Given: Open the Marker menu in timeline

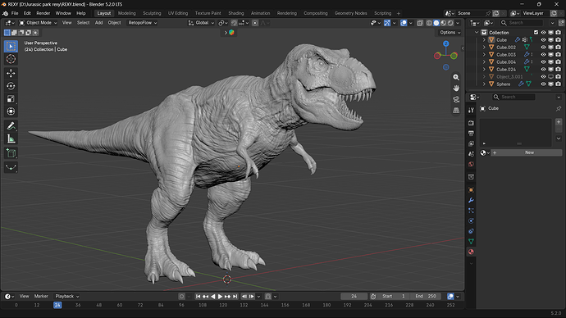Looking at the screenshot, I should click(41, 296).
